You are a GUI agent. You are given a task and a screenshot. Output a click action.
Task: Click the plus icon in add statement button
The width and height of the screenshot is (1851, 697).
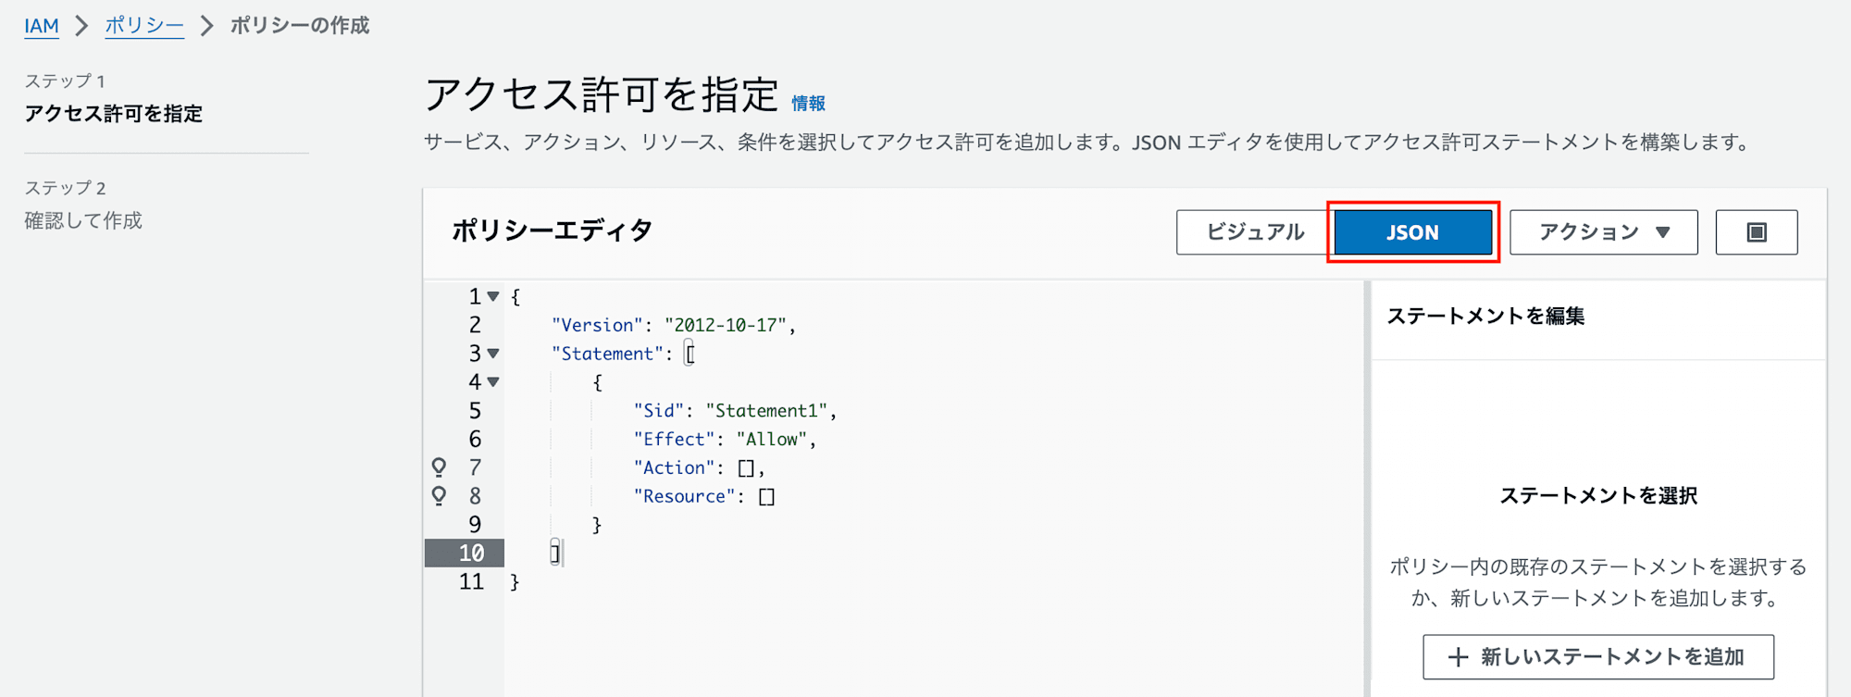1459,657
